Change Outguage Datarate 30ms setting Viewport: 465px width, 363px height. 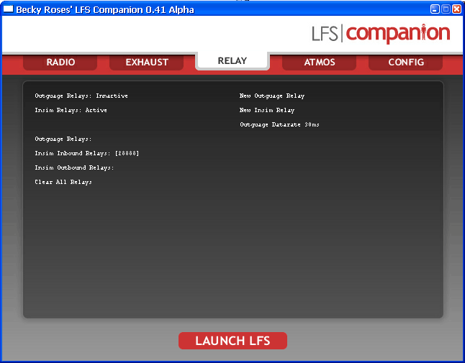[279, 124]
